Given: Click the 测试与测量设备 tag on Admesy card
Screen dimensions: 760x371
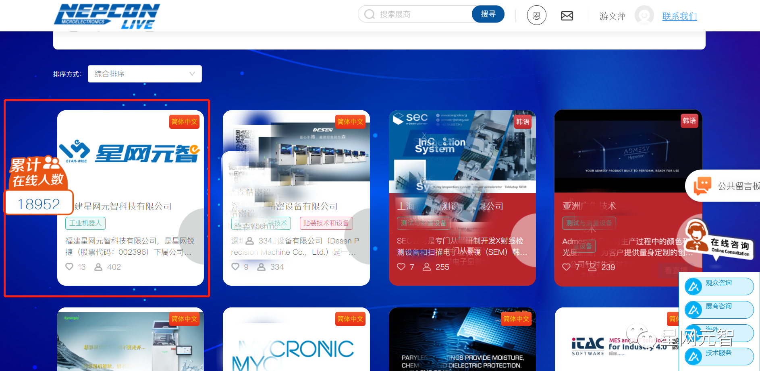Looking at the screenshot, I should pyautogui.click(x=589, y=223).
